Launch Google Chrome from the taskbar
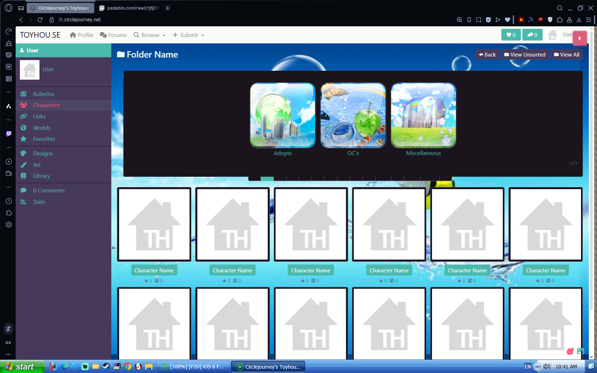Screen dimensions: 597x373 128,367
